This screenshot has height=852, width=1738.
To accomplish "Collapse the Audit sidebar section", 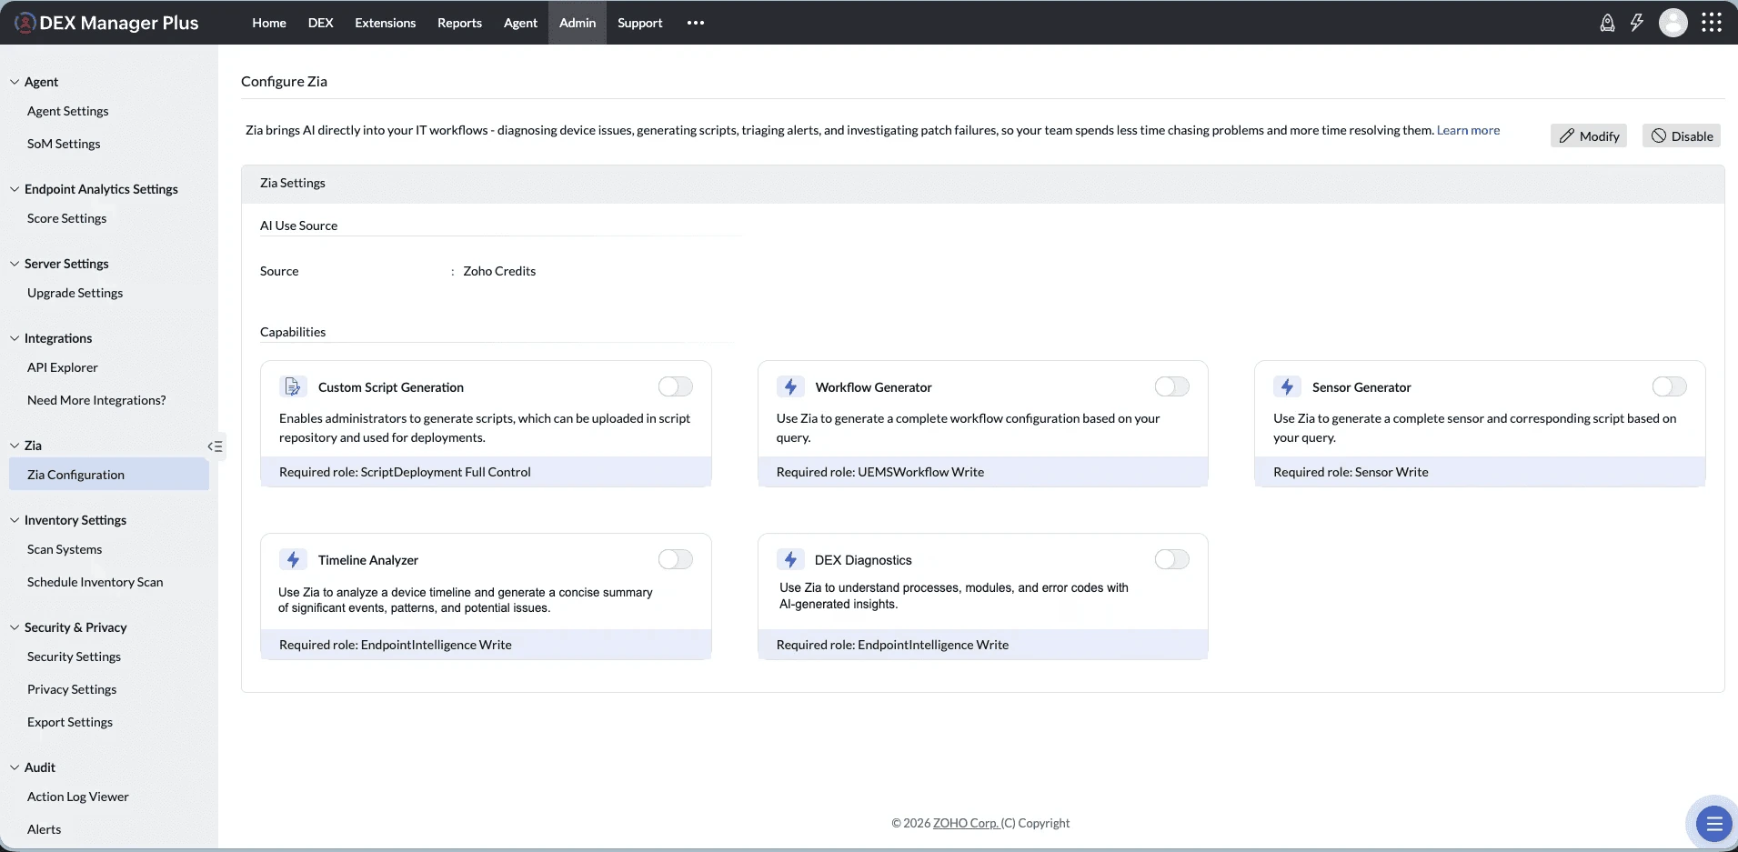I will (15, 767).
